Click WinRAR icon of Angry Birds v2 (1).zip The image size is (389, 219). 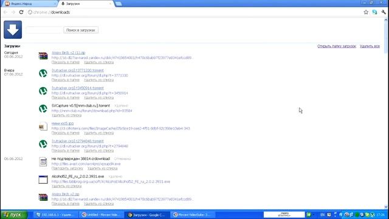43,55
